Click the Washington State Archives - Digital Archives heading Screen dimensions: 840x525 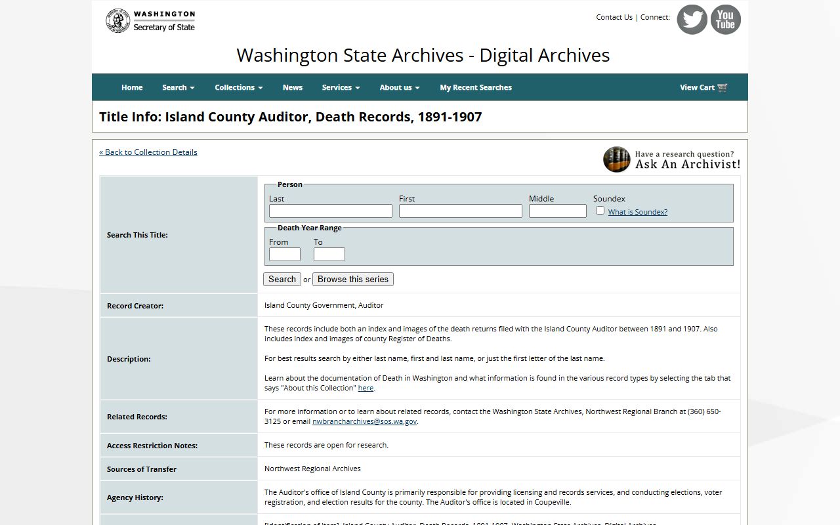pos(423,55)
